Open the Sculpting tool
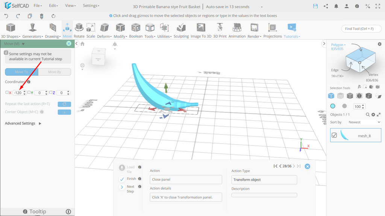The width and height of the screenshot is (385, 216). point(181,30)
